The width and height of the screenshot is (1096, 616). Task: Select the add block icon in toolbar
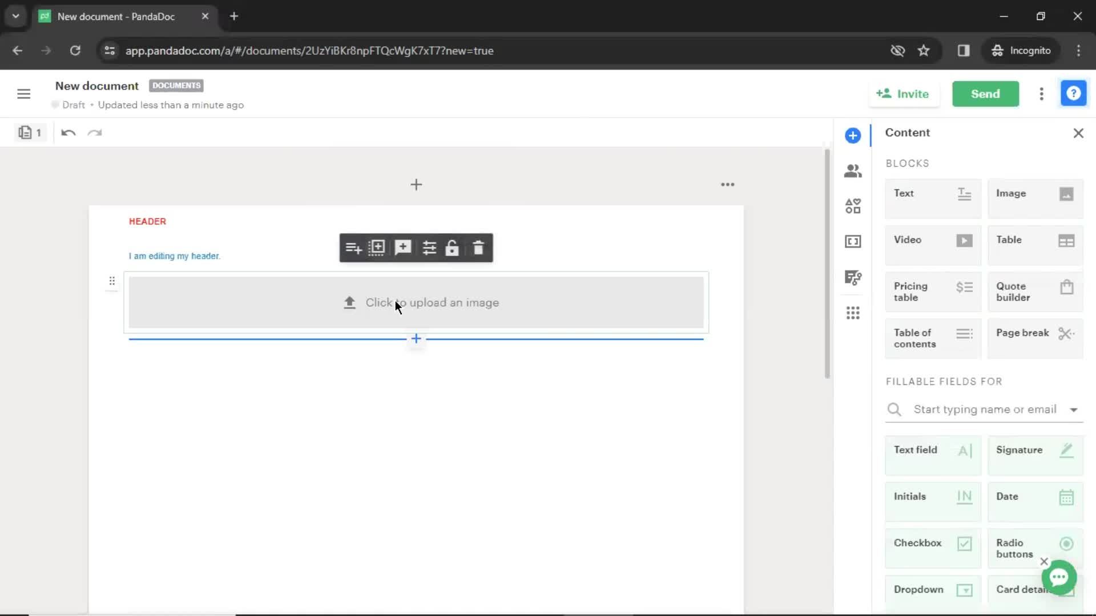click(x=376, y=248)
